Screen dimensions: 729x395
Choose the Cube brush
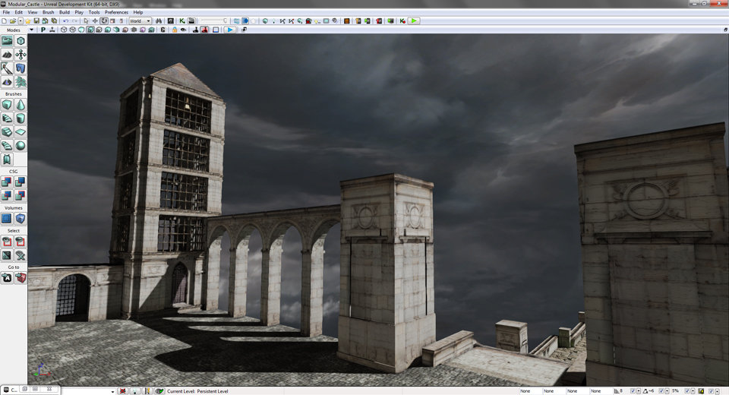[7, 105]
